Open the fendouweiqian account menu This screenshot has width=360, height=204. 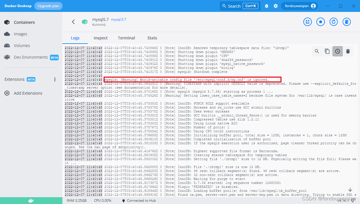(299, 6)
